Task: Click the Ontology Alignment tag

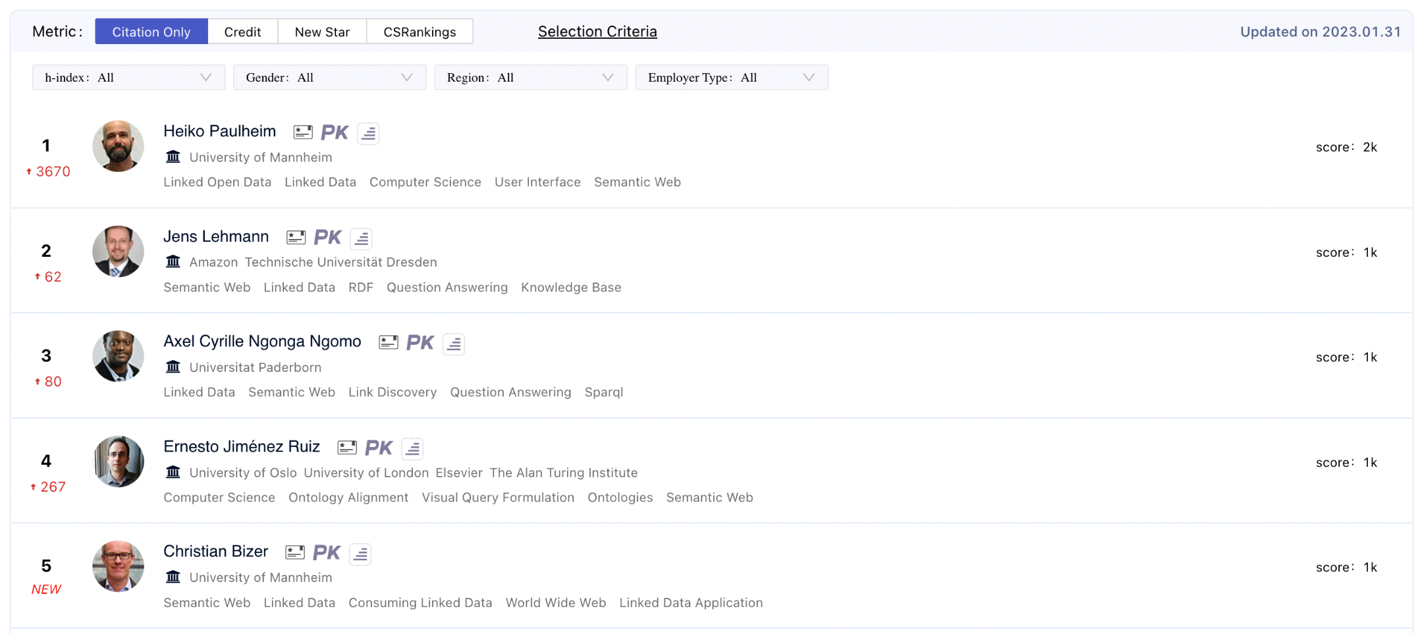Action: coord(348,498)
